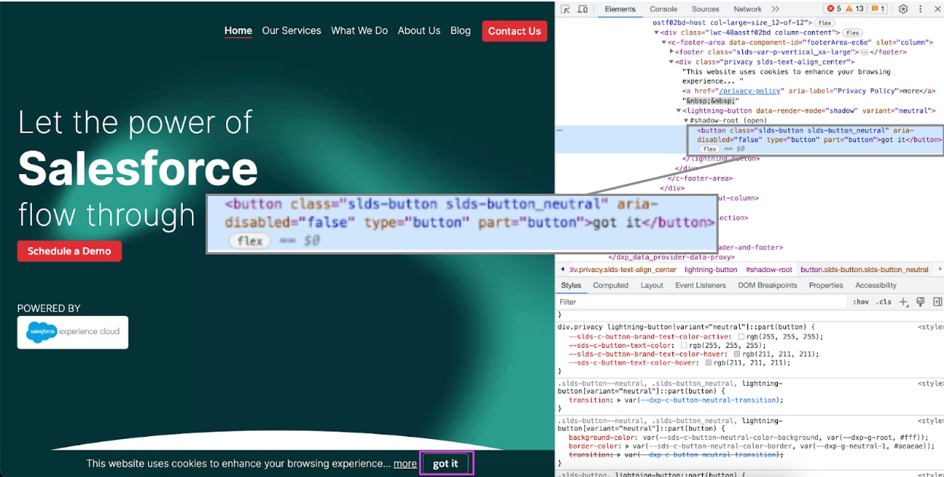Click the 13 warnings counter
This screenshot has height=477, width=944.
tap(855, 8)
